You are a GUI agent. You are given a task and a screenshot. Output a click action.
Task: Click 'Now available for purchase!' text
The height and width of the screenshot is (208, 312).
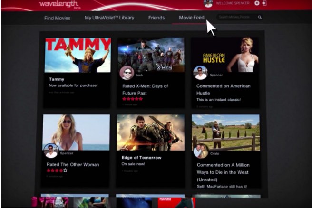73,85
